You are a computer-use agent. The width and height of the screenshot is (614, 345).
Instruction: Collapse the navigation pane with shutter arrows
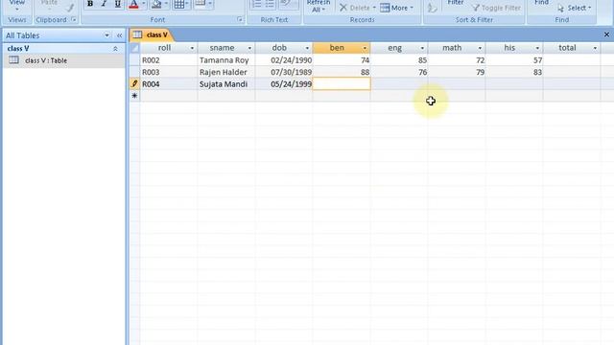point(119,35)
